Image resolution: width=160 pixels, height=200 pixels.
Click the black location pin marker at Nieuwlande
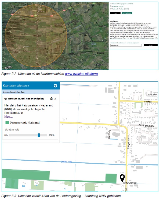(x=122, y=178)
